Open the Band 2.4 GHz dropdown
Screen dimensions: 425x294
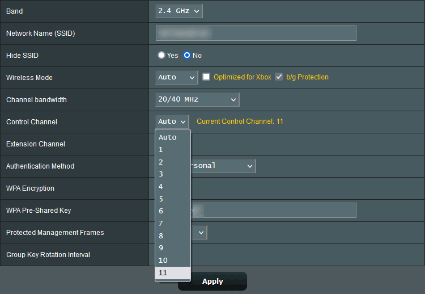point(178,11)
